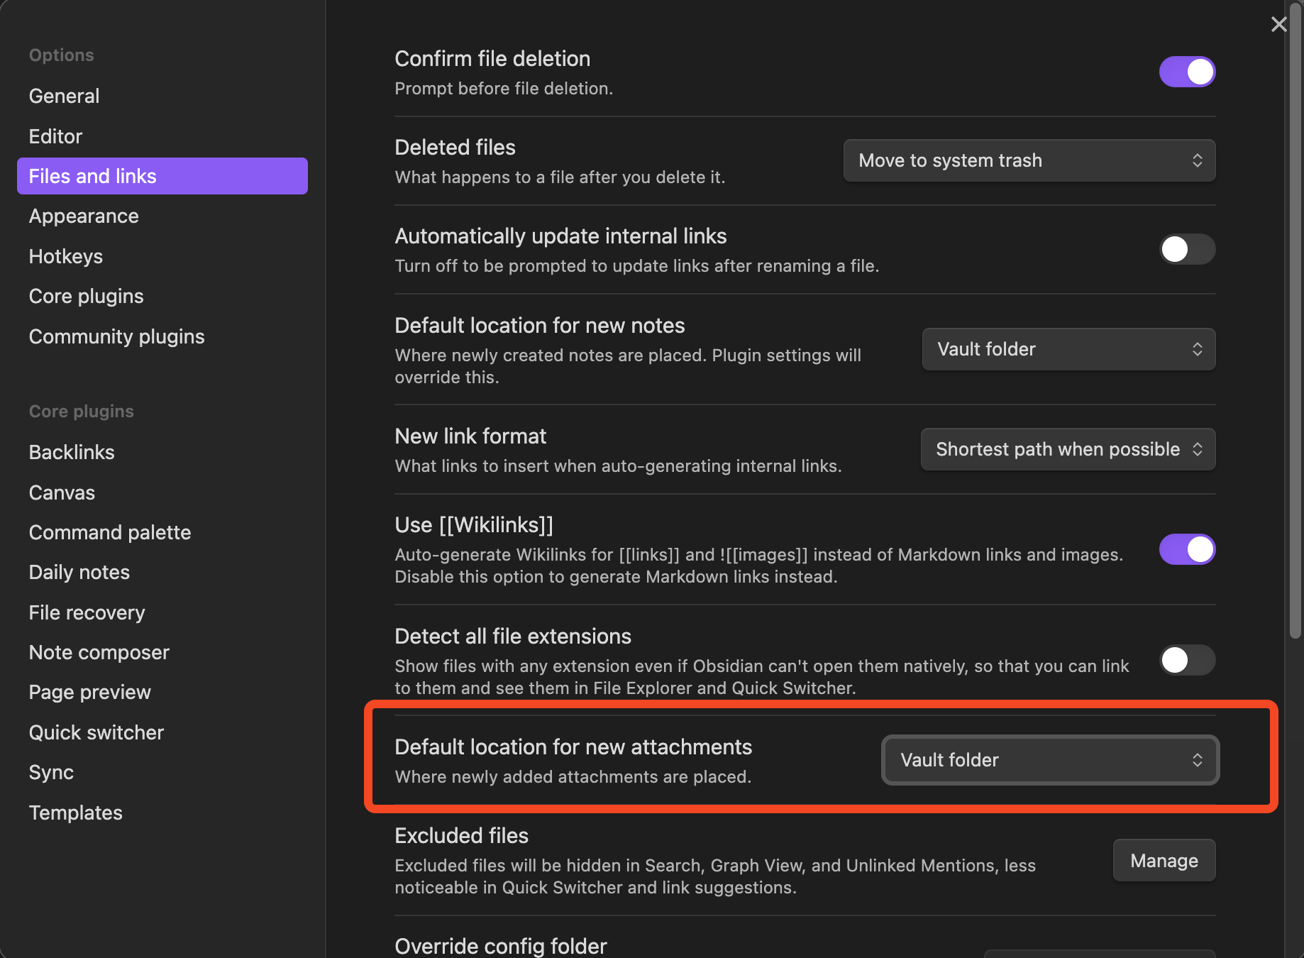The image size is (1304, 958).
Task: Open the General settings tab
Action: pyautogui.click(x=64, y=96)
